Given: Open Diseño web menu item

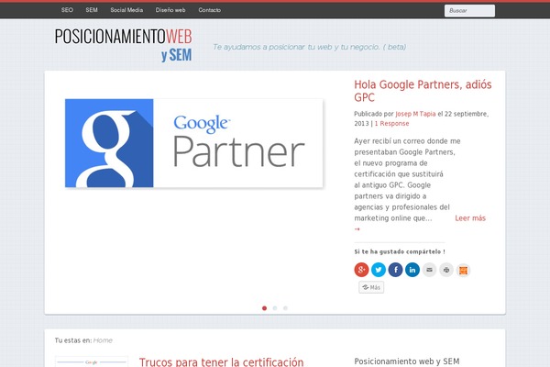Looking at the screenshot, I should 170,10.
